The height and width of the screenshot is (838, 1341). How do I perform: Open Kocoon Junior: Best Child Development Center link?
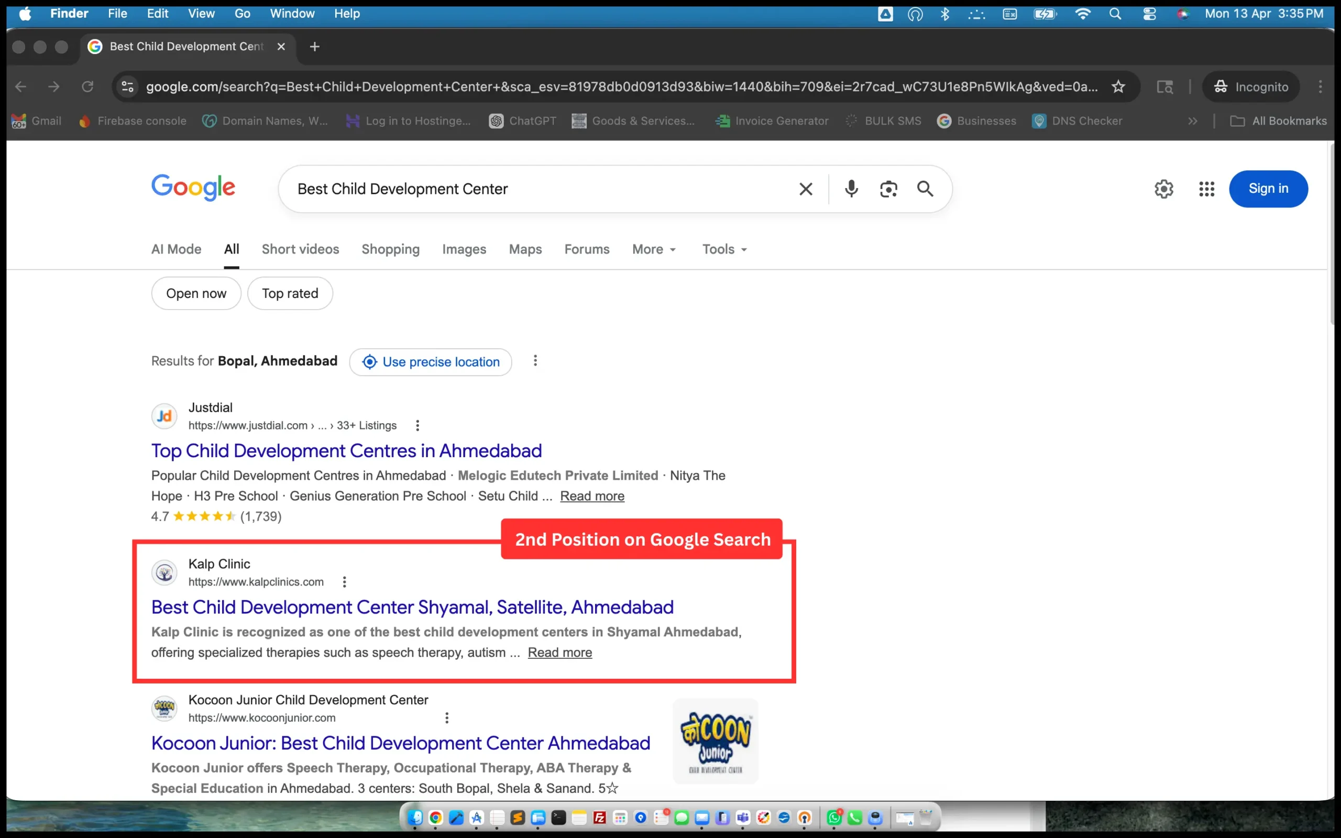401,743
